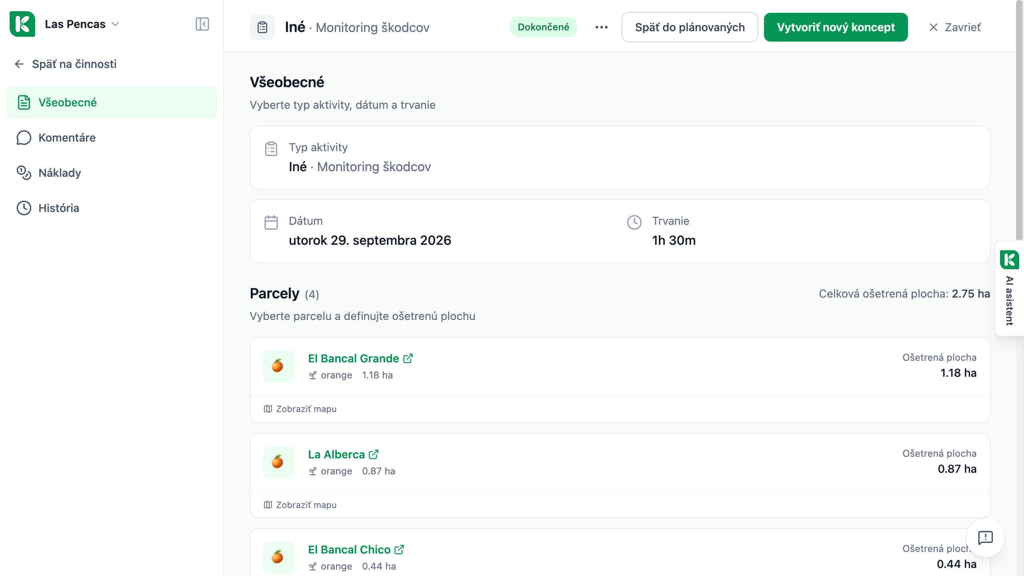Click the date utorok 29. septembra 2026
The width and height of the screenshot is (1024, 576).
(x=370, y=241)
